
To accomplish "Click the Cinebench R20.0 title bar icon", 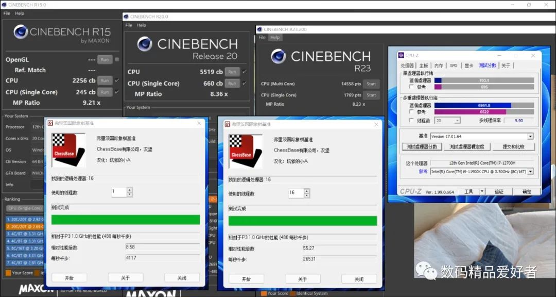I will coord(126,16).
